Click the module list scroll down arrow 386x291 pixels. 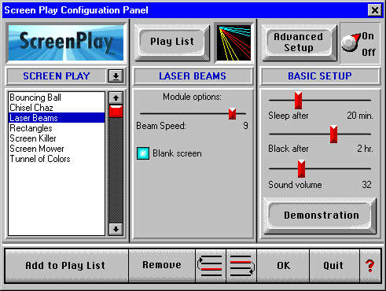click(116, 229)
